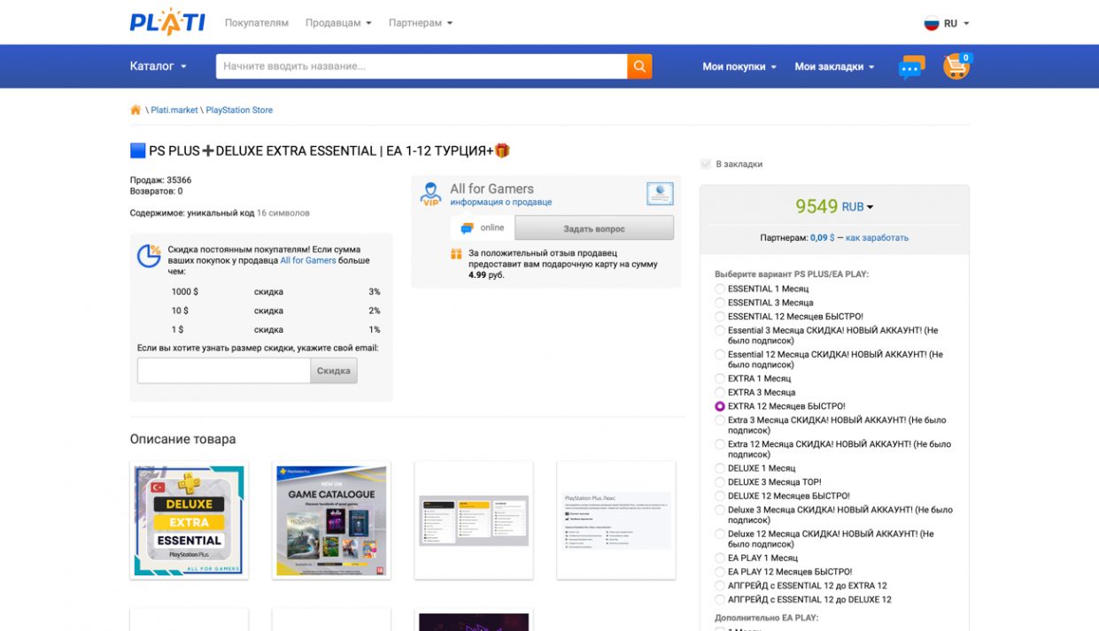Screen dimensions: 1099x631
Task: Select upgrade ESSENTIAL 12 to DELUXE 12
Action: 720,600
